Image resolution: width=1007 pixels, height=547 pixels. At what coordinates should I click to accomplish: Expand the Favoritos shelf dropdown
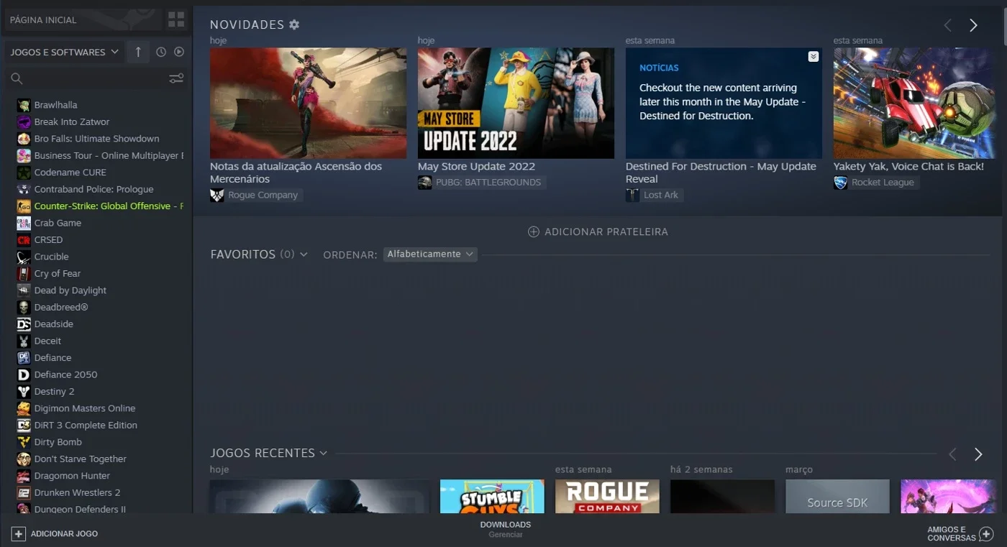coord(304,254)
